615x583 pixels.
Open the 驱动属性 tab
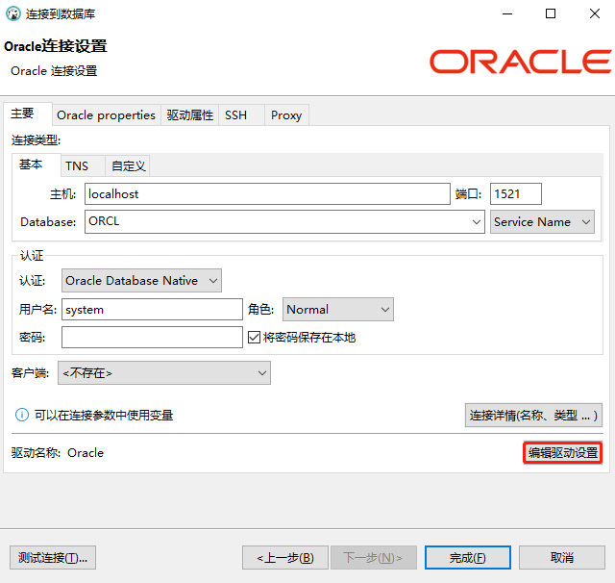(190, 115)
